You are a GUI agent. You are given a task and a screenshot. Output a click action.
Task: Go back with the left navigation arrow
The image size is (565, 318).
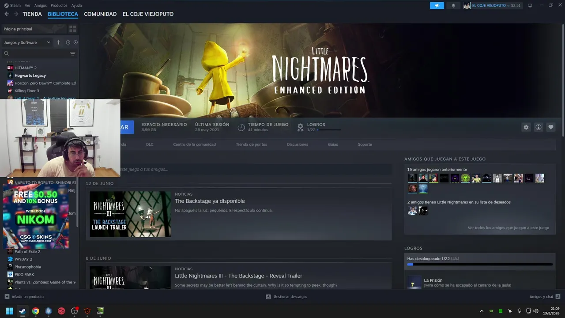click(7, 14)
